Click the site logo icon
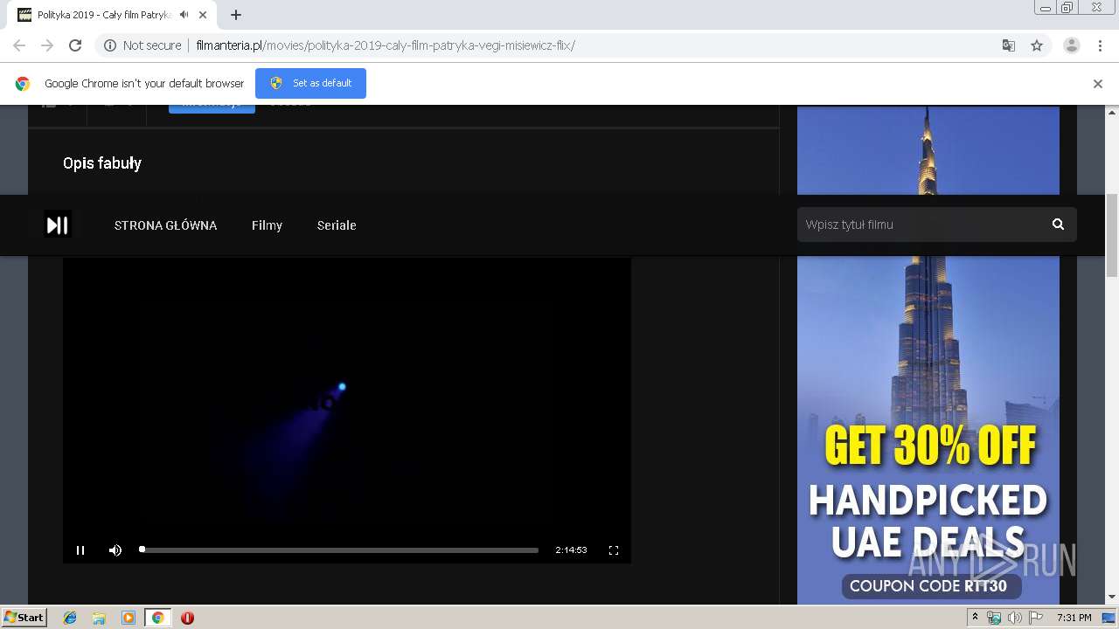 (x=58, y=225)
